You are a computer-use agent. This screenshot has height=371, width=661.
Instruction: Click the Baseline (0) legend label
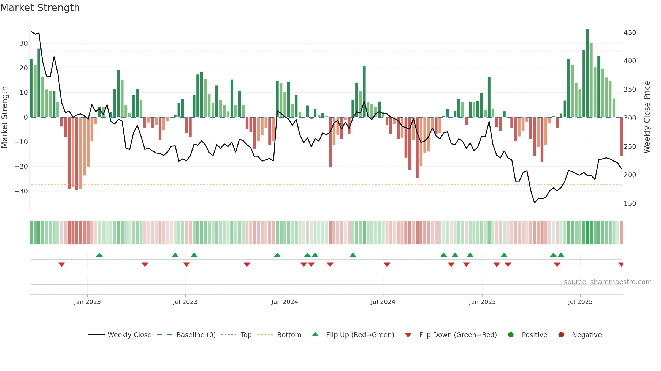pos(196,335)
